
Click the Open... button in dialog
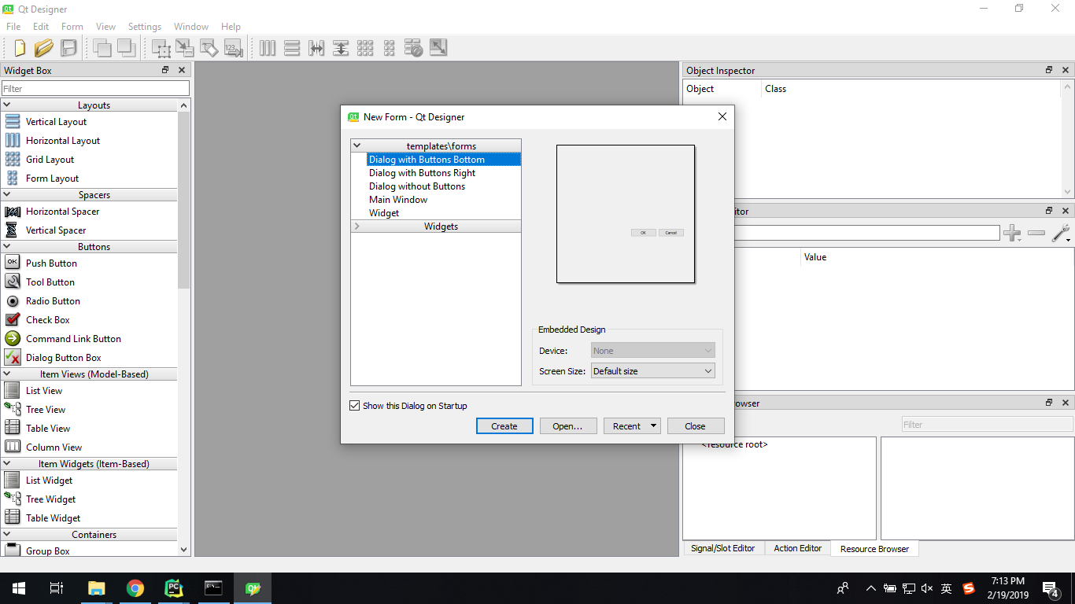(567, 426)
